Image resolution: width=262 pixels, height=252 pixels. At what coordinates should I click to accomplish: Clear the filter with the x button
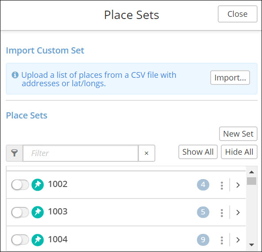pyautogui.click(x=146, y=153)
